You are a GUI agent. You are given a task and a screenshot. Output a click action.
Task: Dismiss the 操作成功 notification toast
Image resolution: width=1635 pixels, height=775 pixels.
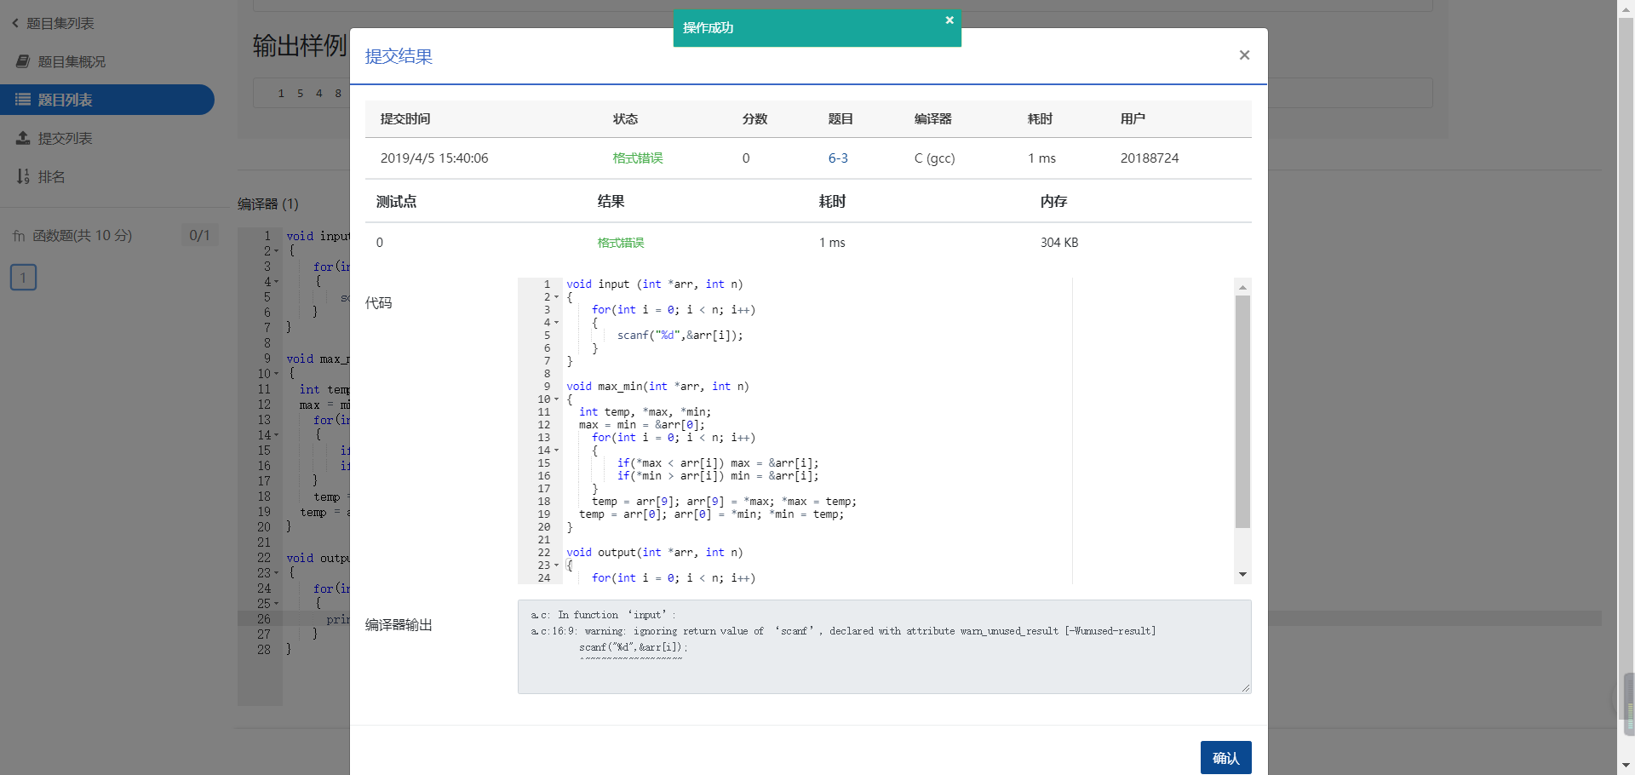[949, 20]
